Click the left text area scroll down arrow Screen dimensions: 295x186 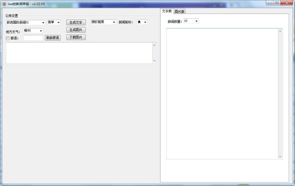click(154, 61)
